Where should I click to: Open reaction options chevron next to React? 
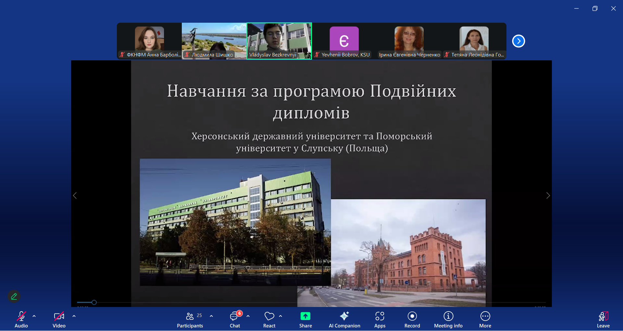tap(280, 316)
